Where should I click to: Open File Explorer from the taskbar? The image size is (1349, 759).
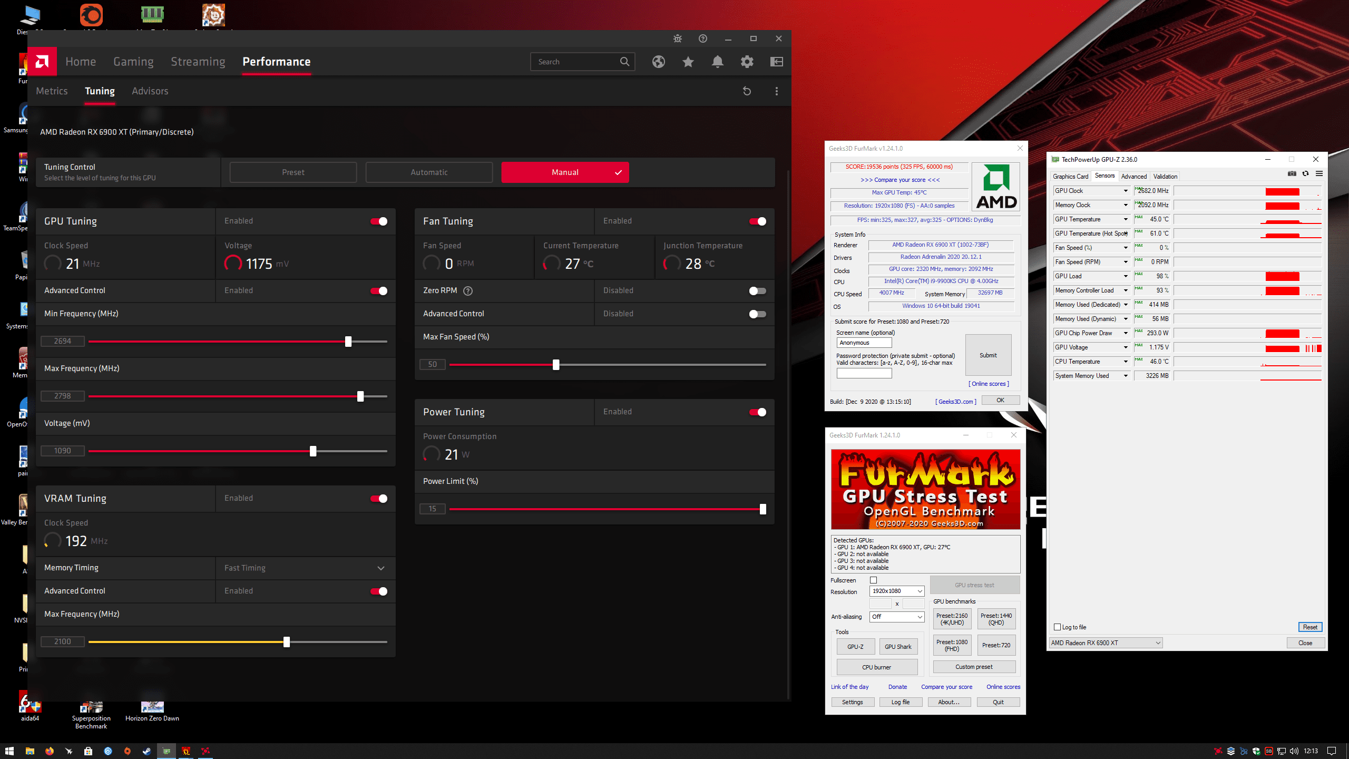click(30, 751)
